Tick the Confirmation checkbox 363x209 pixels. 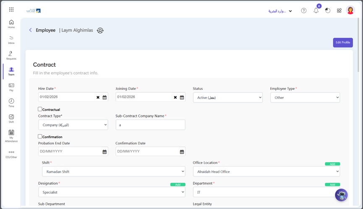coord(40,136)
